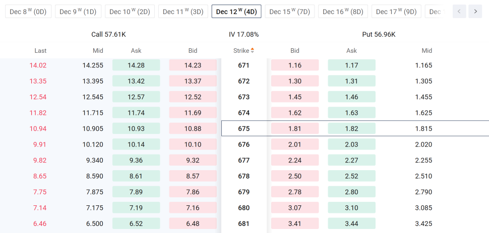The height and width of the screenshot is (233, 489).
Task: Choose the Dec 11 (3D) expiration
Action: (183, 12)
